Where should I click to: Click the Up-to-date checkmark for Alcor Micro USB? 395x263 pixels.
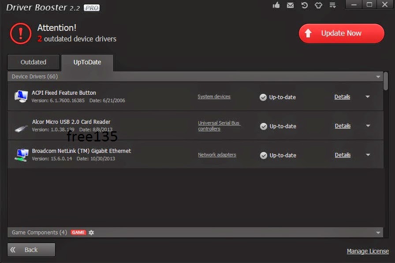264,126
